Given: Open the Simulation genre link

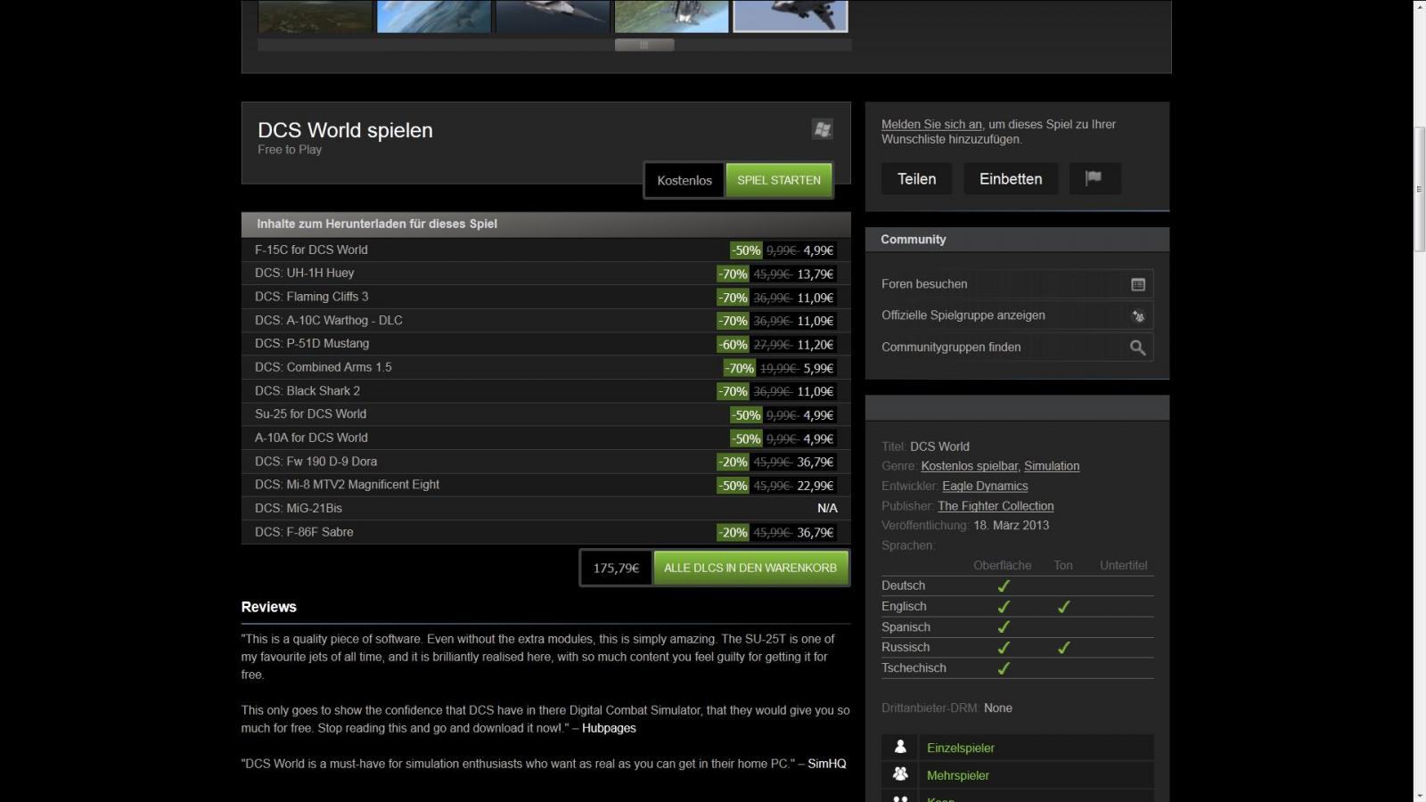Looking at the screenshot, I should tap(1052, 466).
